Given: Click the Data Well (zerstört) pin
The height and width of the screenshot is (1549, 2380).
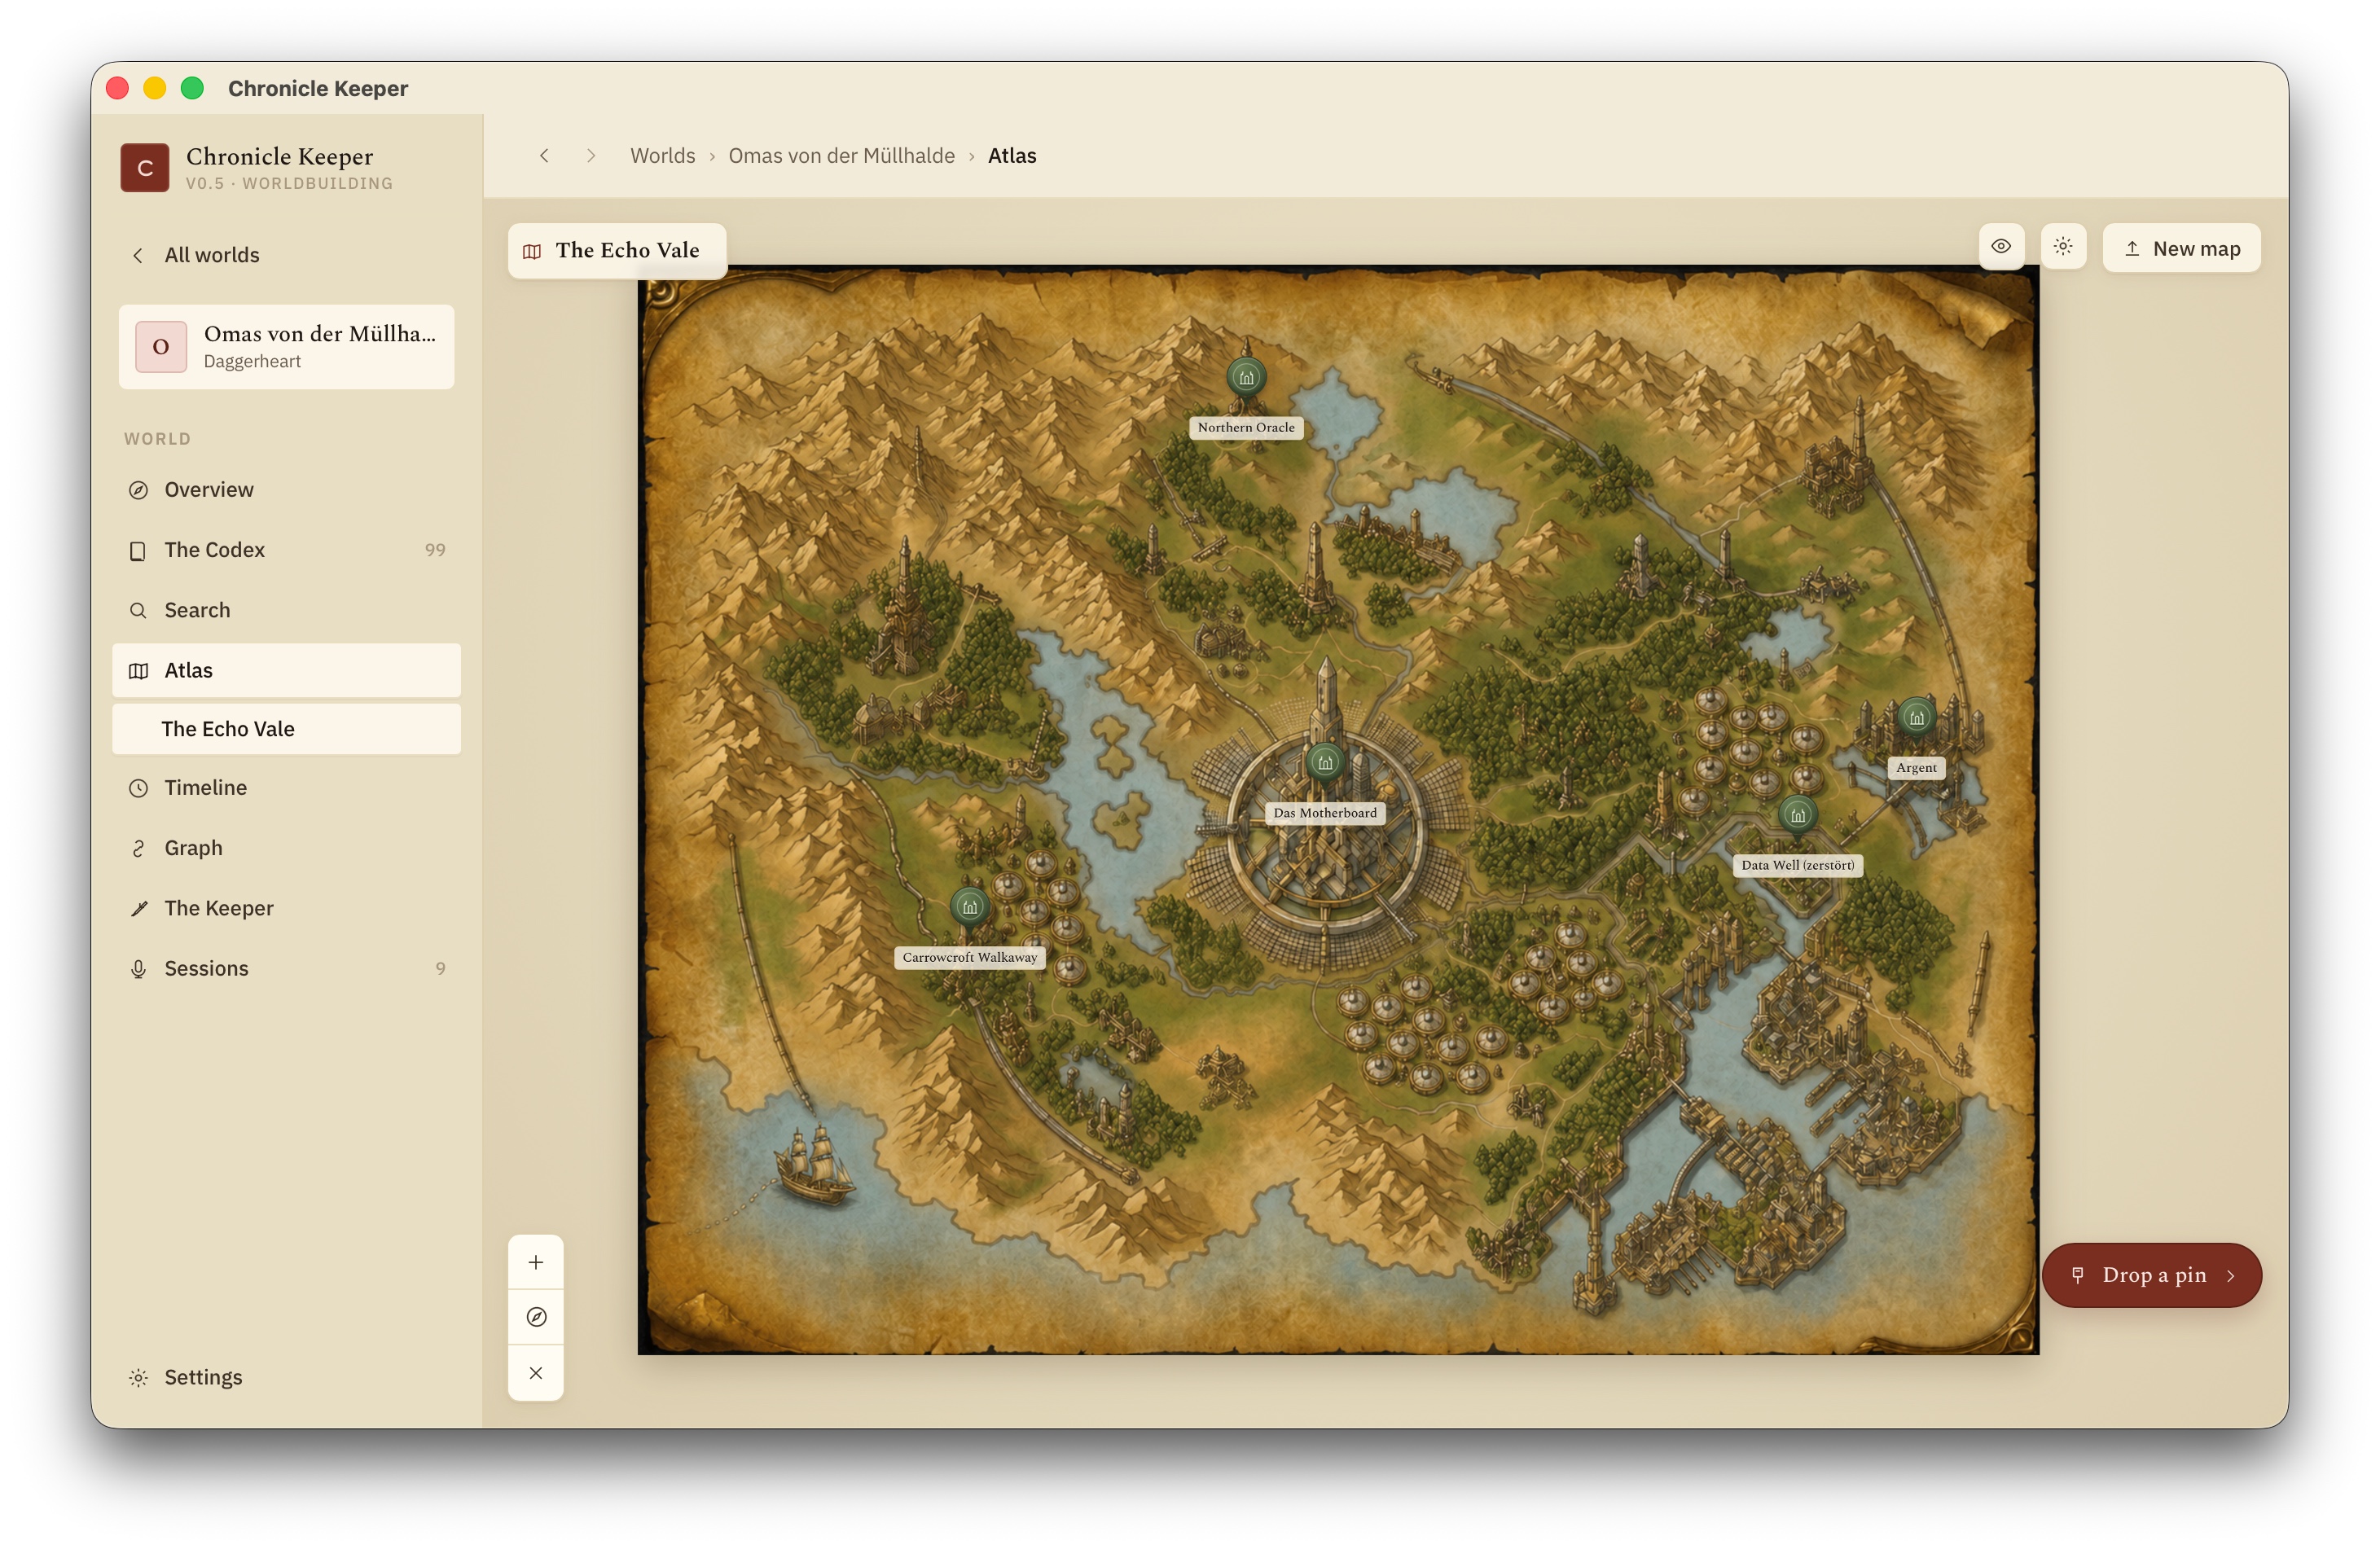Looking at the screenshot, I should [1798, 815].
